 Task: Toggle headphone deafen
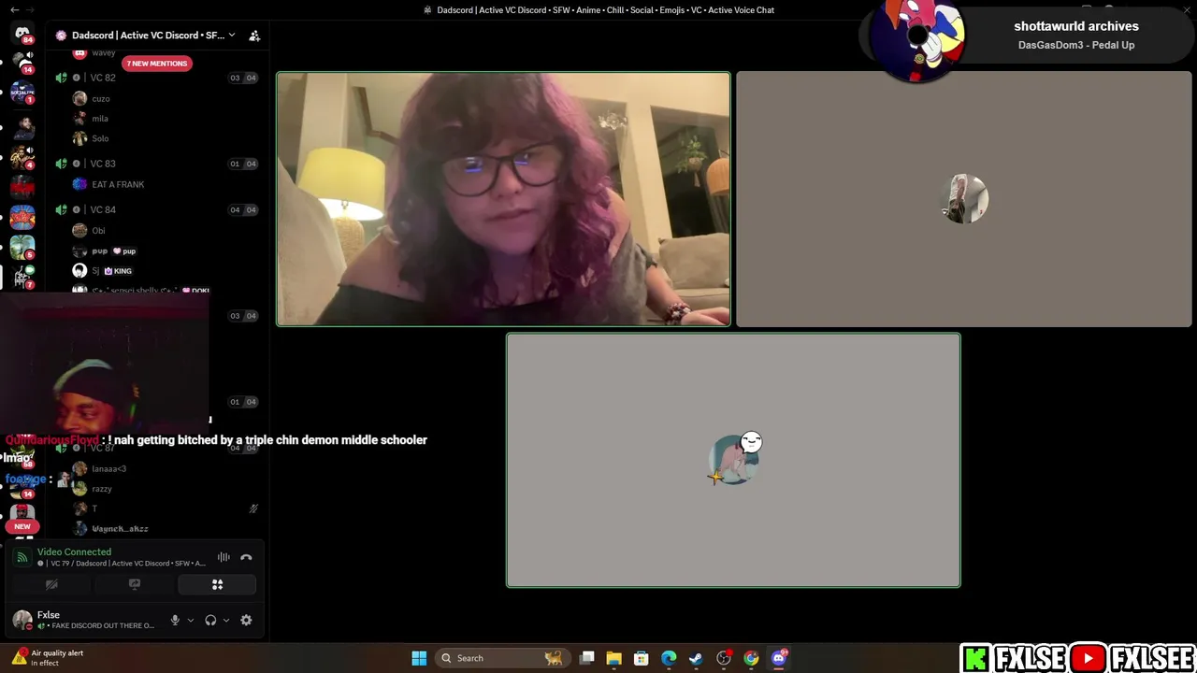(210, 620)
